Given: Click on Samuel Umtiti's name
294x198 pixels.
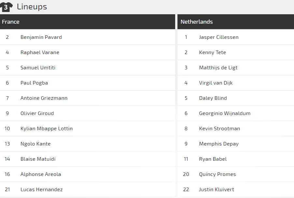Looking at the screenshot, I should click(38, 68).
